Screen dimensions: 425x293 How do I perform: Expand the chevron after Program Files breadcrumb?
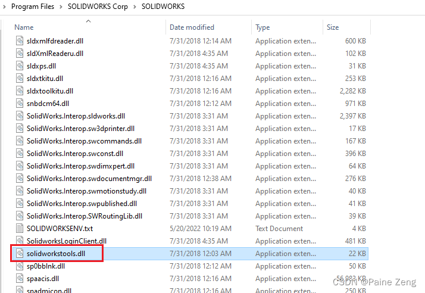pyautogui.click(x=61, y=7)
